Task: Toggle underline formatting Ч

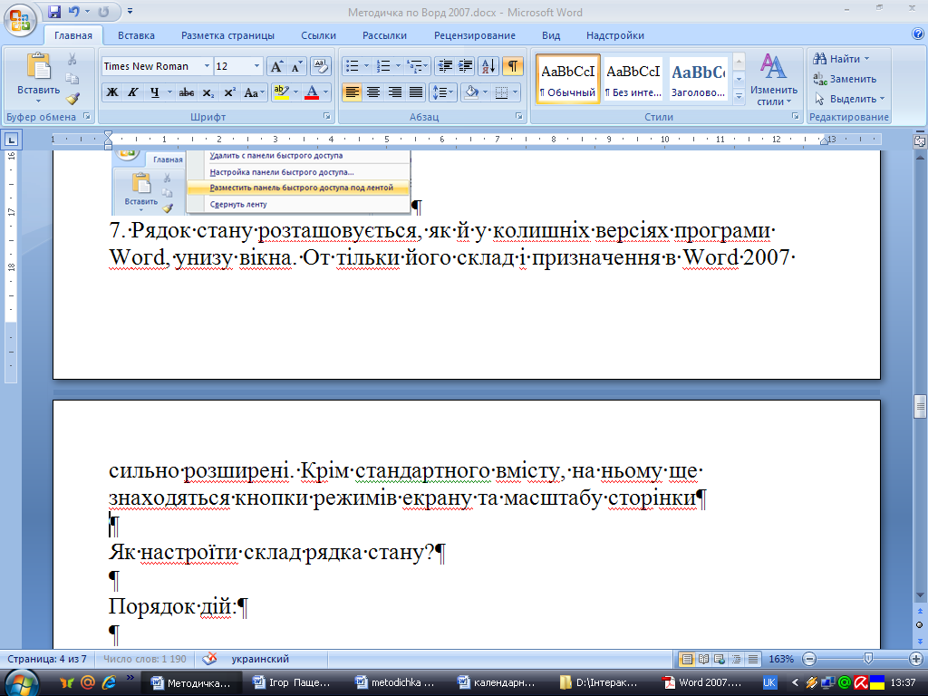Action: pos(154,92)
